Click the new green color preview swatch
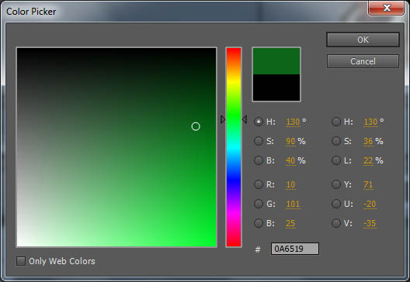Image resolution: width=410 pixels, height=282 pixels. (x=276, y=61)
